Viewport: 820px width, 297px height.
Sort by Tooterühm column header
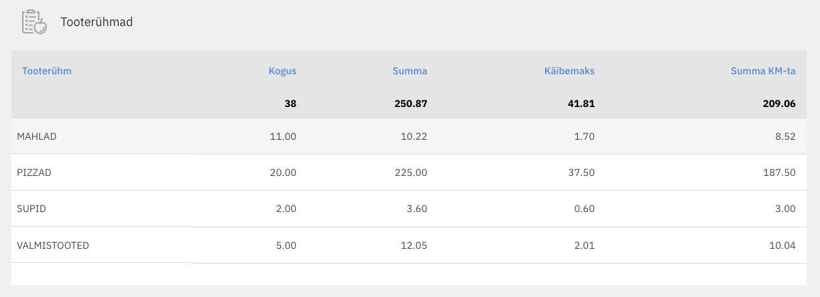tap(47, 71)
